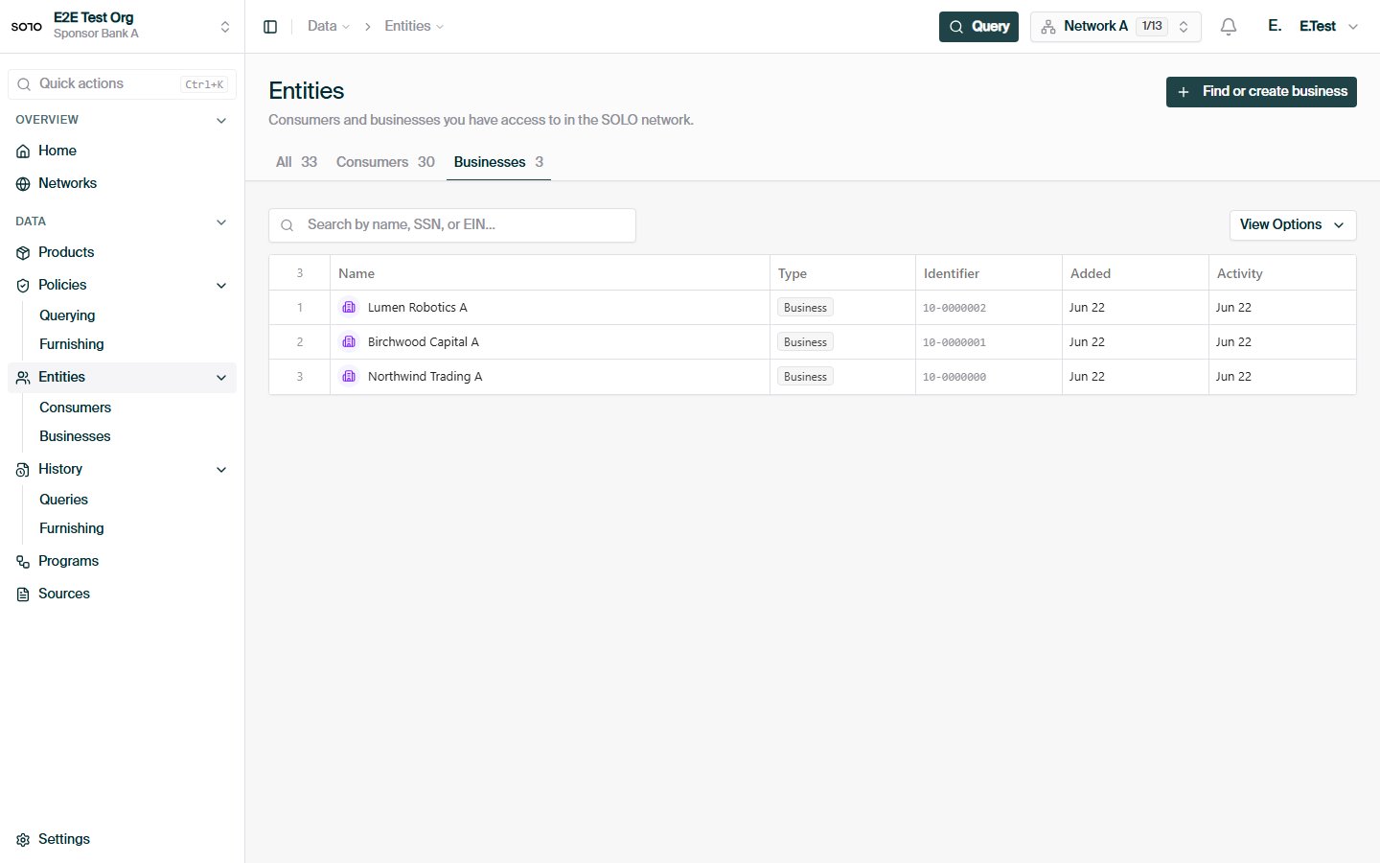Viewport: 1380px width, 863px height.
Task: Open Consumers in the sidebar
Action: 75,408
